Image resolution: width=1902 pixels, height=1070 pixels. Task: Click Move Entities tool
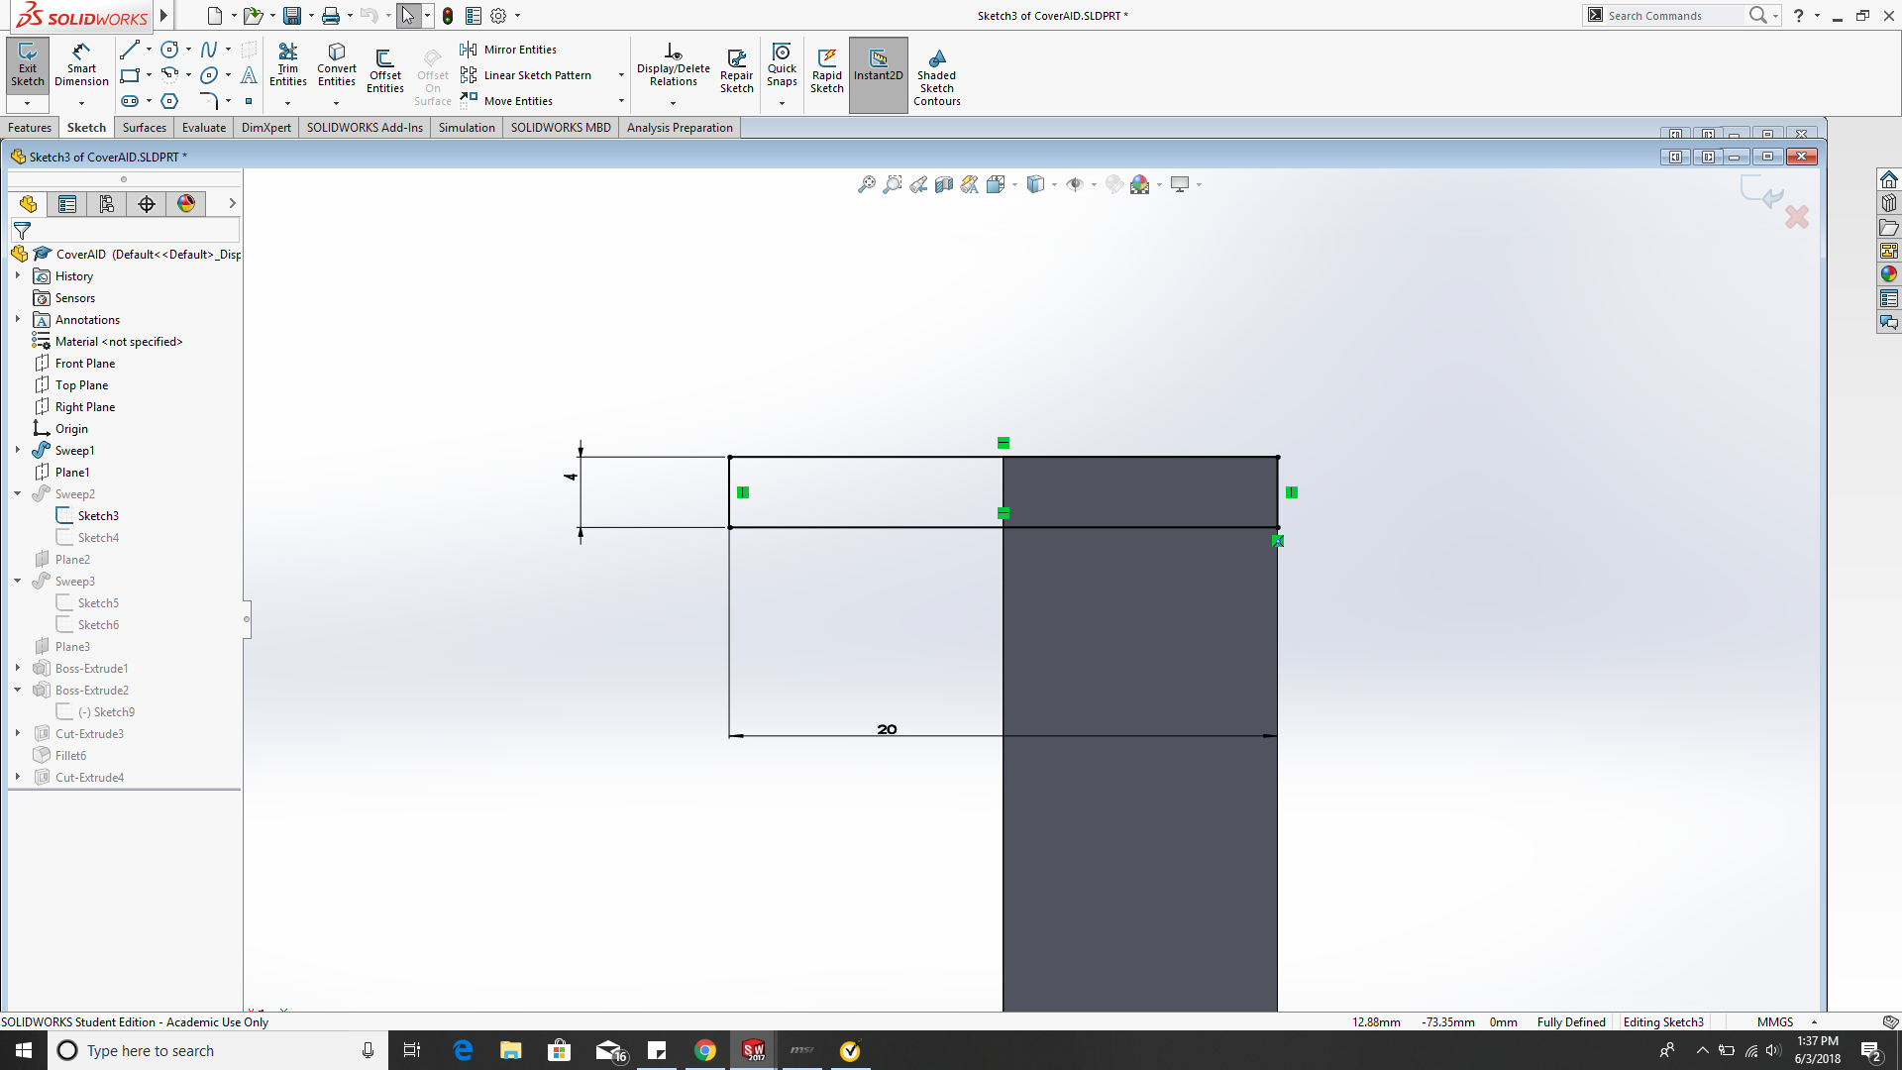point(506,101)
